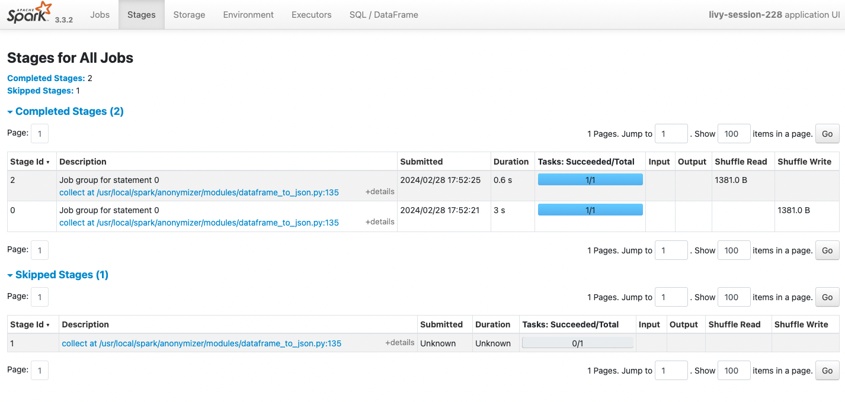Focus the top Jump to page field
This screenshot has width=845, height=402.
(x=671, y=134)
